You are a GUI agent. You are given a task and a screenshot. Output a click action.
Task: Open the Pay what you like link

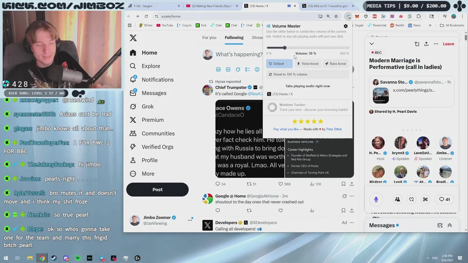pyautogui.click(x=286, y=129)
